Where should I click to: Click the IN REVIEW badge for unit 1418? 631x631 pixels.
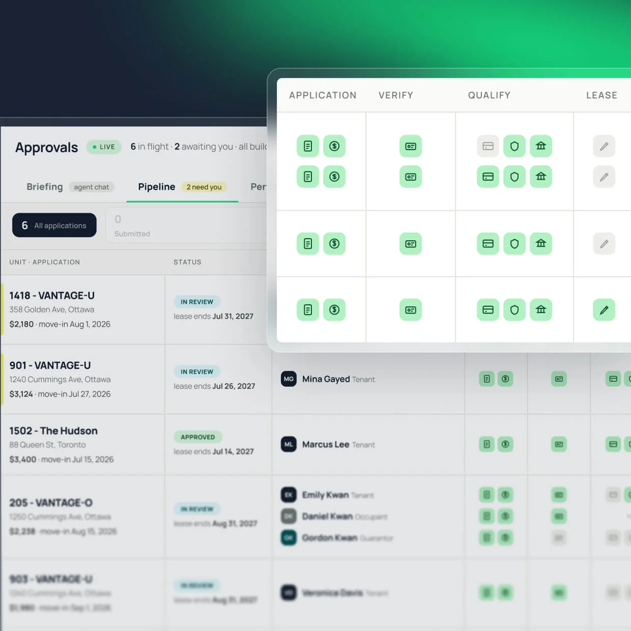tap(197, 302)
